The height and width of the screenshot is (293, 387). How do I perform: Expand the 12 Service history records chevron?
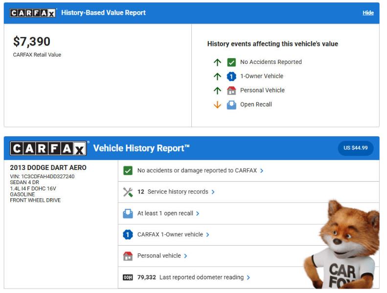pyautogui.click(x=213, y=192)
